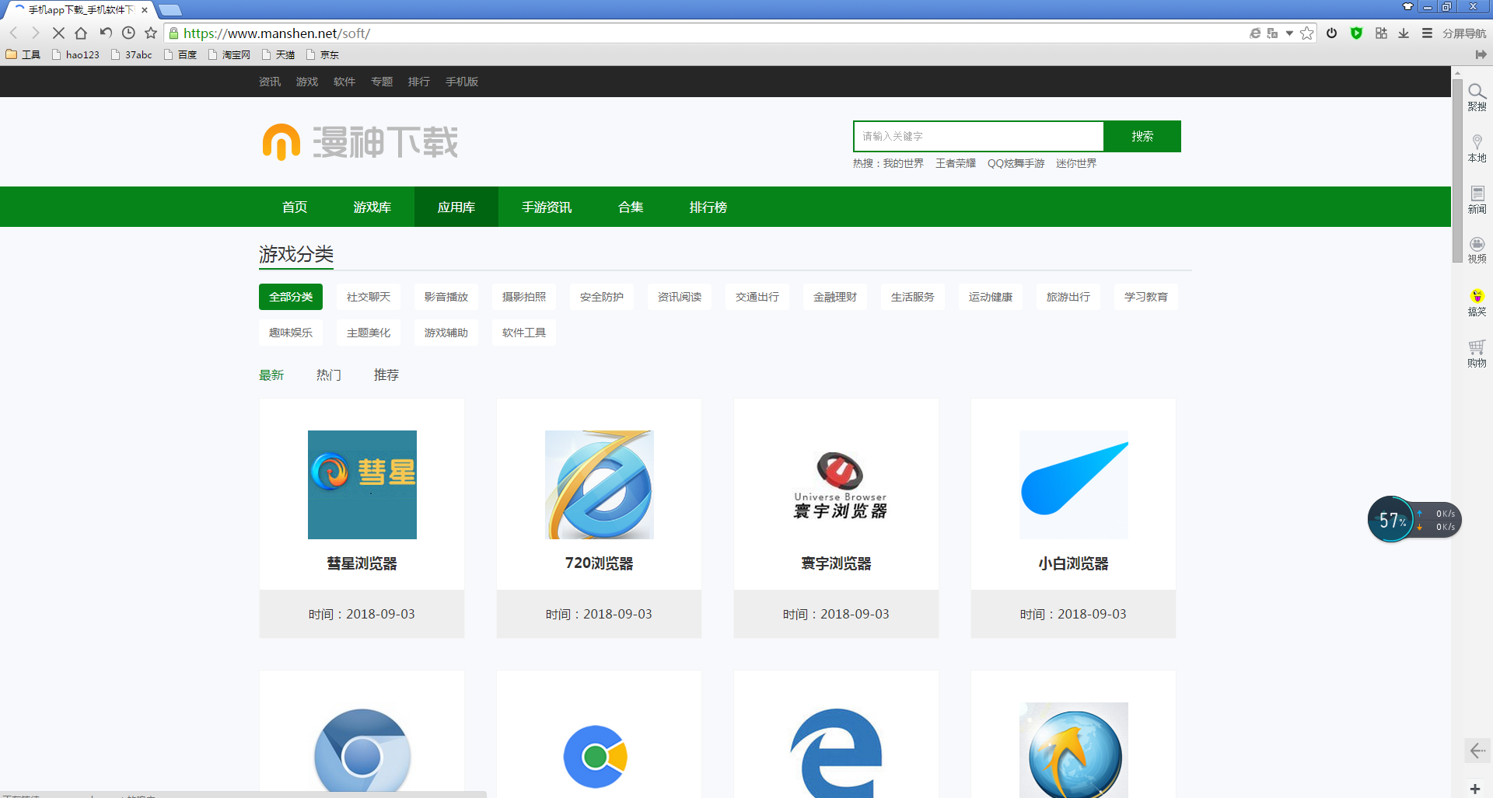Select the 学习教育 category filter
Screen dimensions: 1493x798
pyautogui.click(x=1146, y=297)
